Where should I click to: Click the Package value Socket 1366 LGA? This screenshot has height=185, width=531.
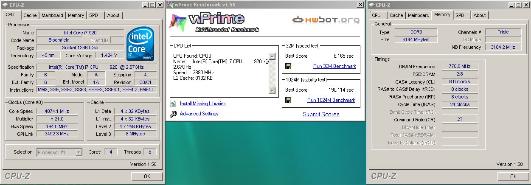(x=80, y=48)
